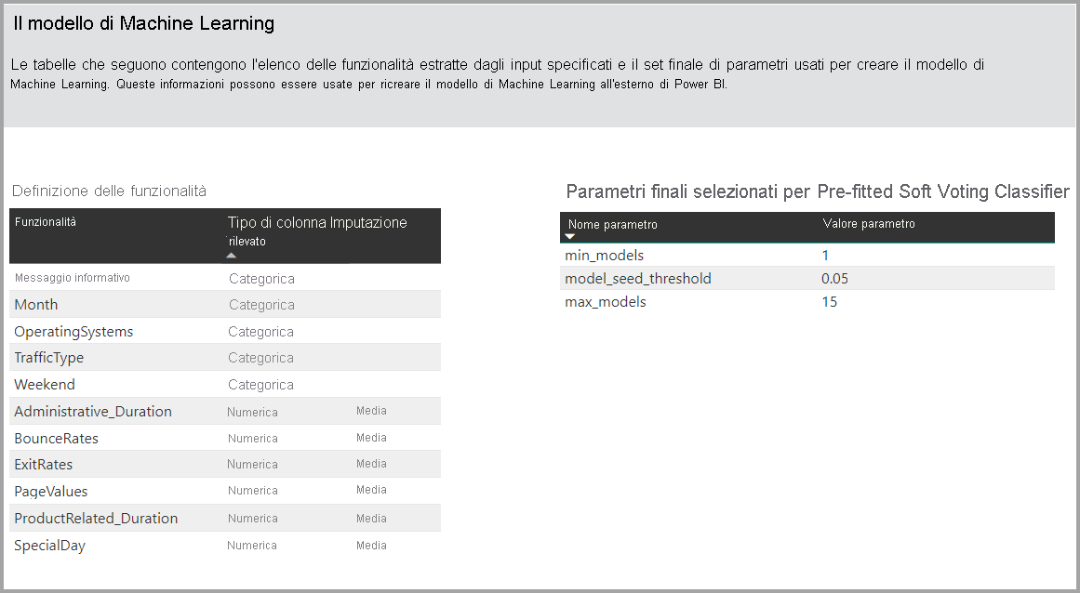Sort by the Valore parametro column header
The width and height of the screenshot is (1080, 593).
869,224
